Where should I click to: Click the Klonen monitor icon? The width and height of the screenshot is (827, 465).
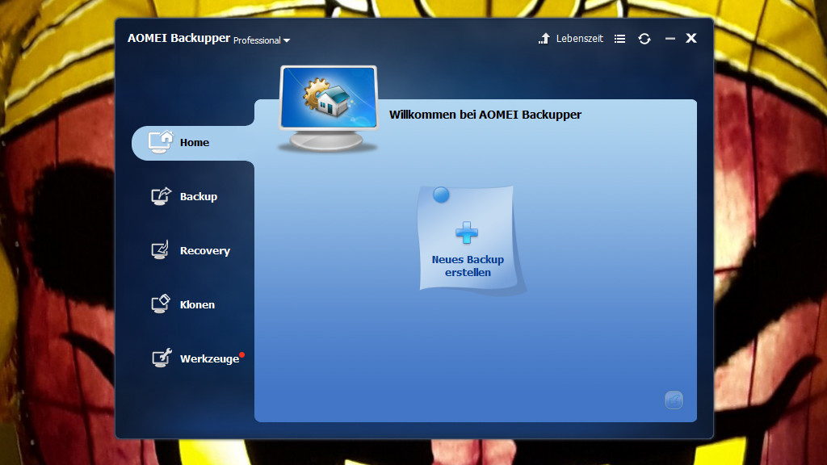click(x=161, y=304)
